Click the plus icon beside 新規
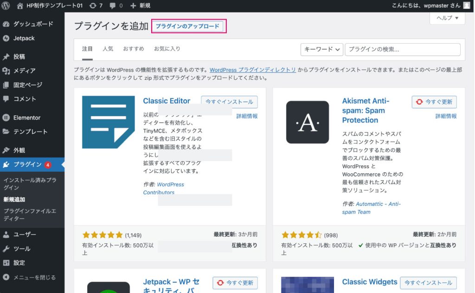The width and height of the screenshot is (475, 293). click(133, 6)
